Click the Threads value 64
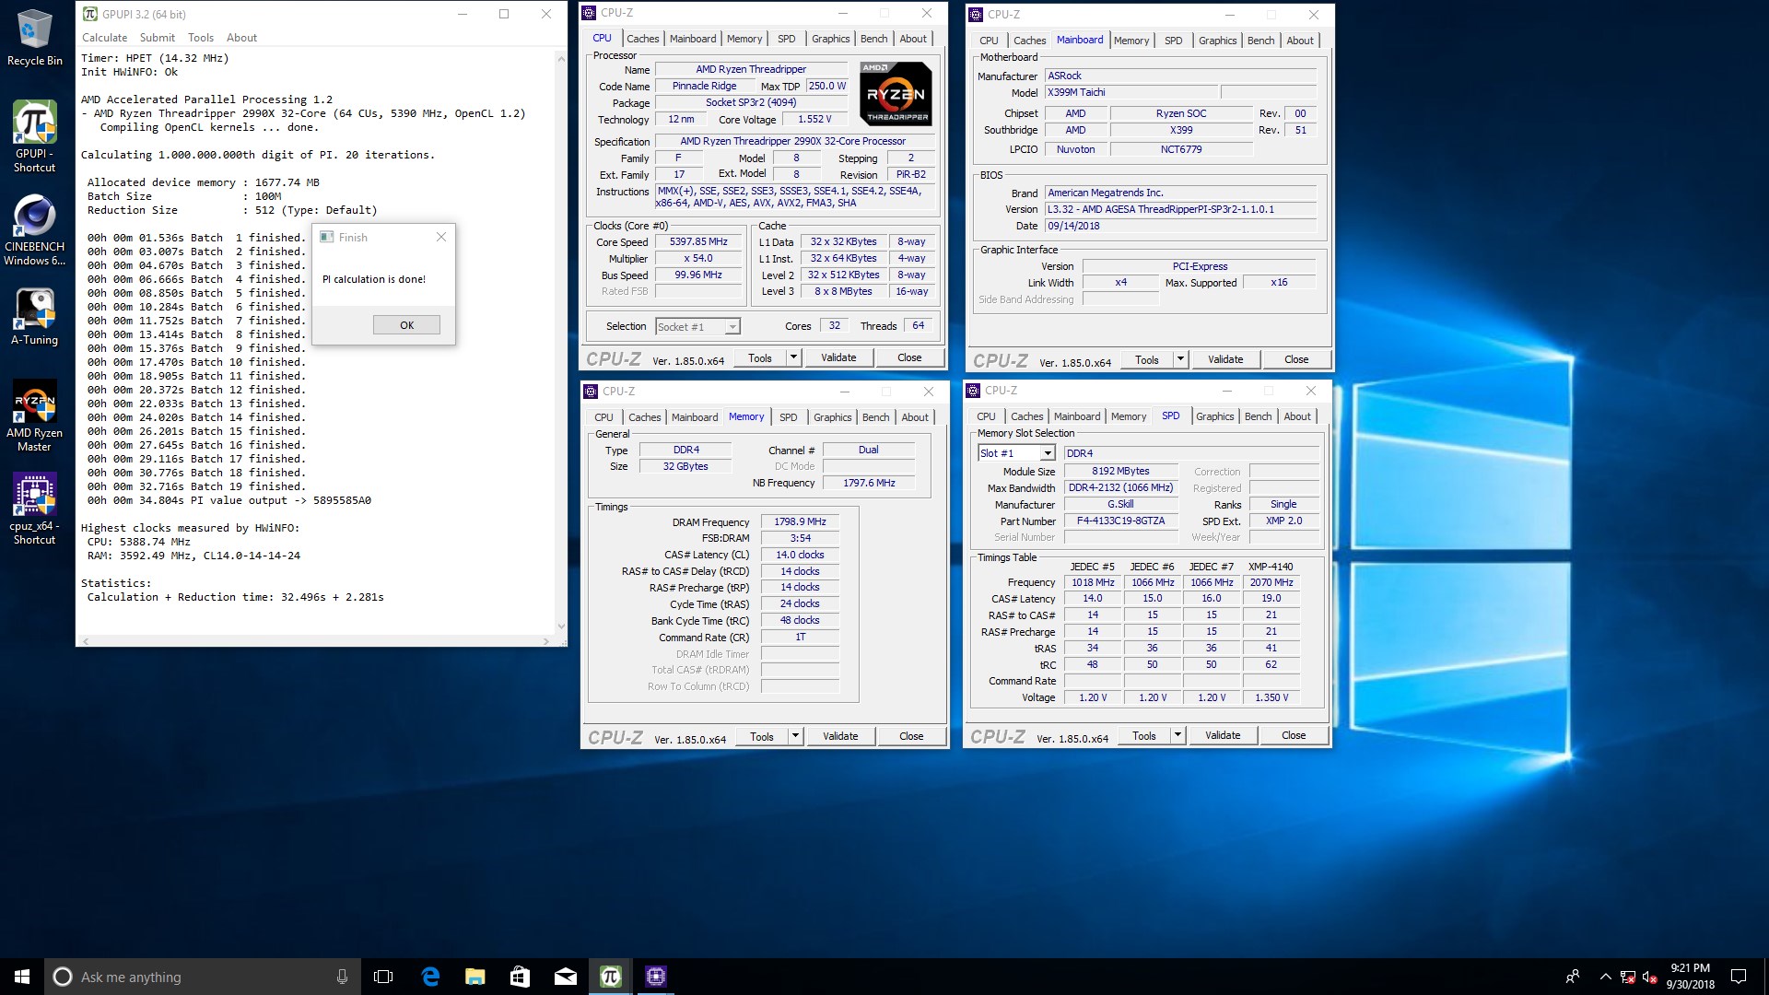1769x995 pixels. pos(918,325)
